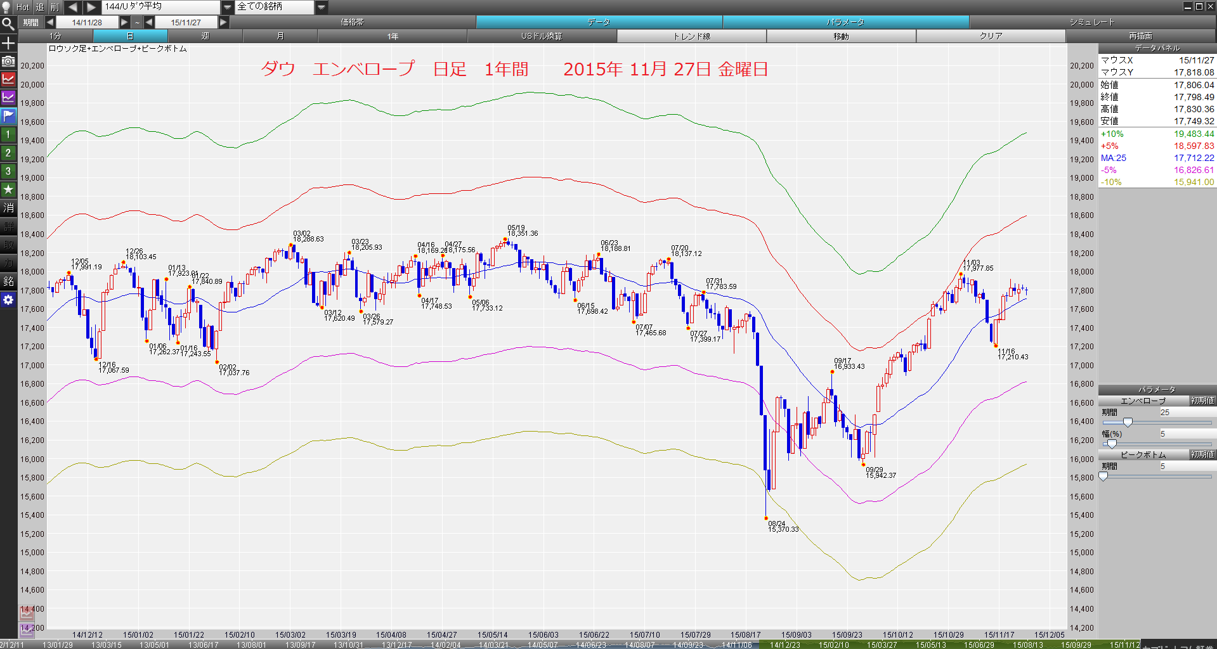Viewport: 1217px width, 649px height.
Task: Click the envelope 幅(%) slider handle
Action: (1112, 444)
